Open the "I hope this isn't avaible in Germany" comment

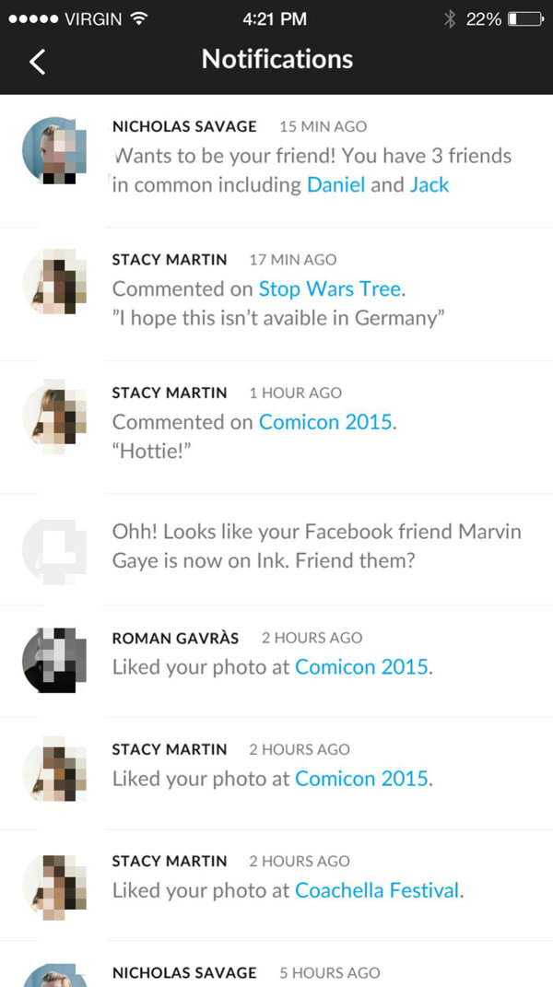[277, 318]
